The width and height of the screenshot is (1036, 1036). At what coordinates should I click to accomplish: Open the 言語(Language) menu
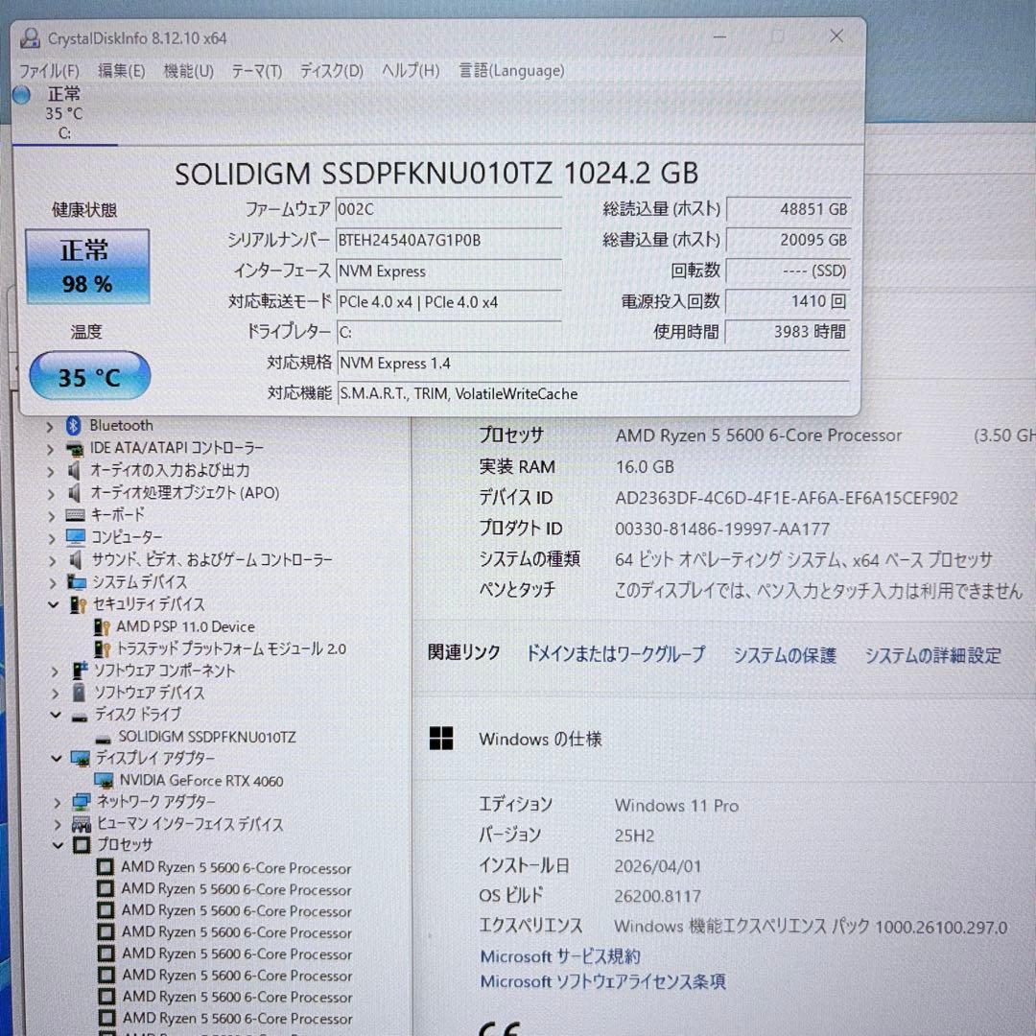[512, 71]
